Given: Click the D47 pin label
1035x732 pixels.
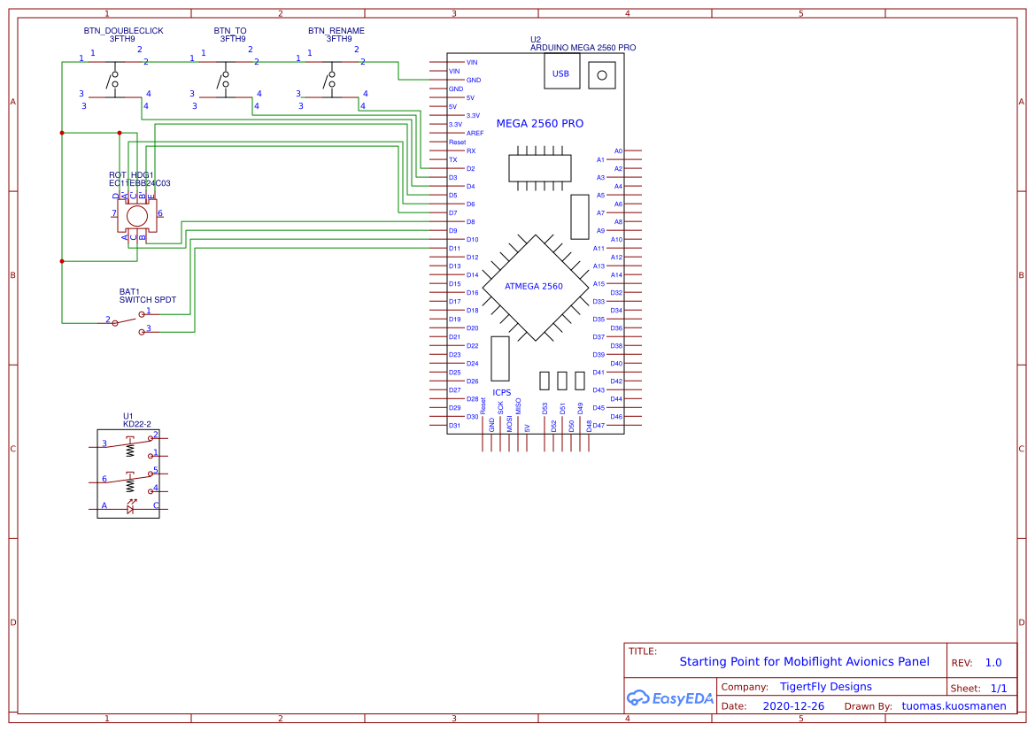Looking at the screenshot, I should (599, 426).
